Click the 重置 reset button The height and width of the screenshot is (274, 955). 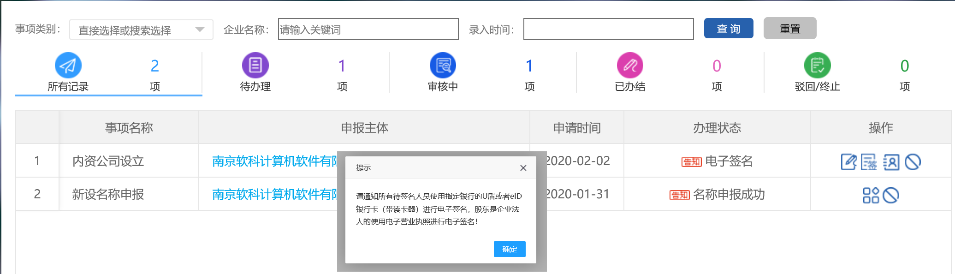point(790,29)
